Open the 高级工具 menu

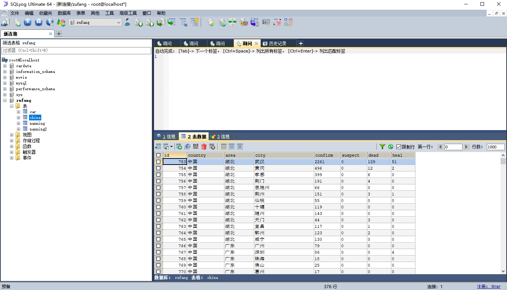tap(128, 13)
